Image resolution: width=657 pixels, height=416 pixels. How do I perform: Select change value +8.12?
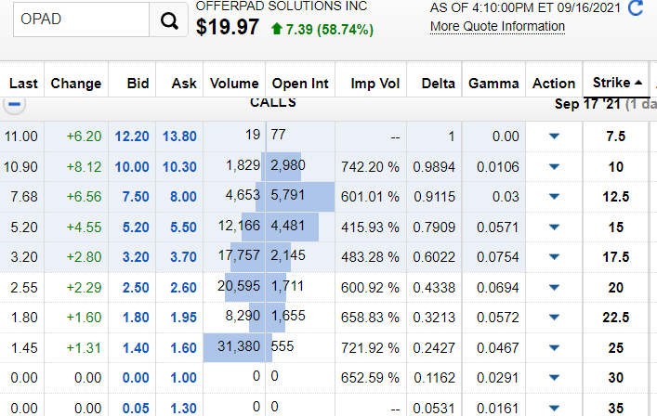coord(84,167)
